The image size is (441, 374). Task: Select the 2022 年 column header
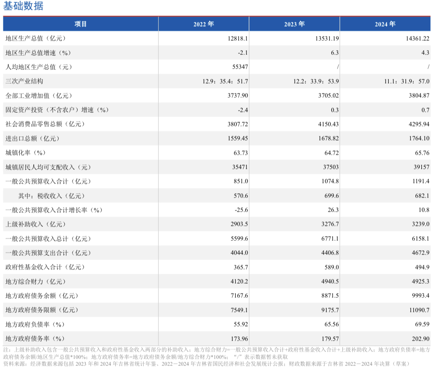[x=204, y=24]
